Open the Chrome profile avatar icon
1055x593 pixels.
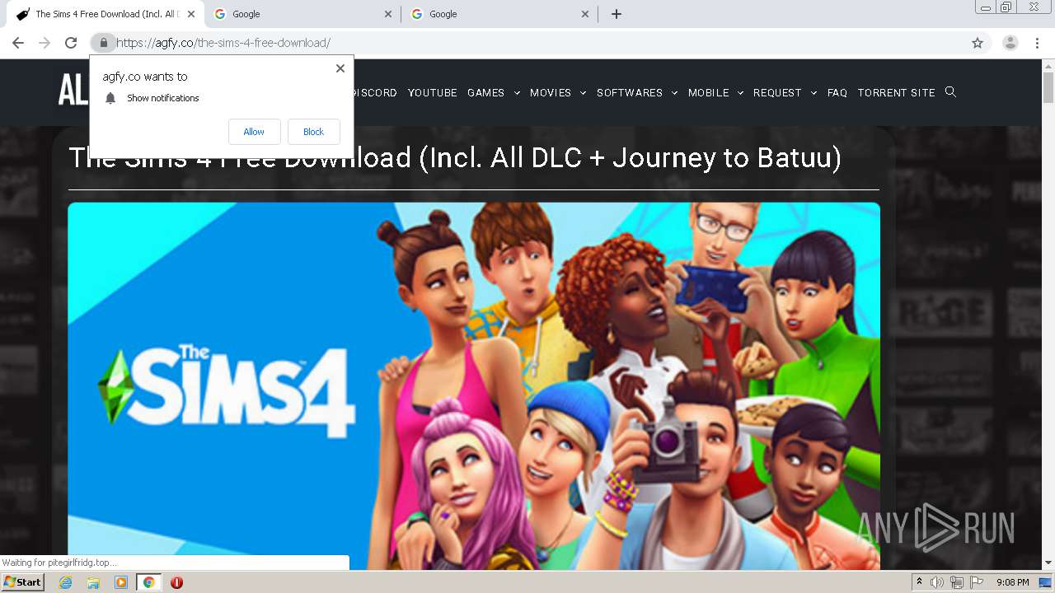(1010, 43)
